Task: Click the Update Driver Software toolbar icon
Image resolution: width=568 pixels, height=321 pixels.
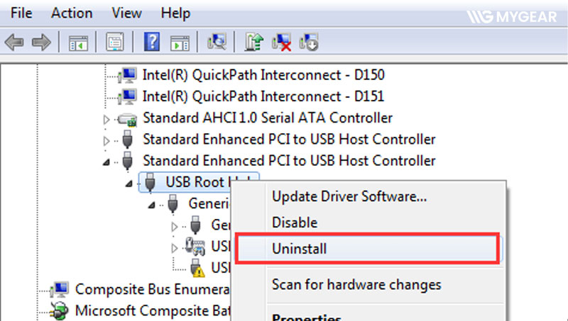Action: point(253,43)
